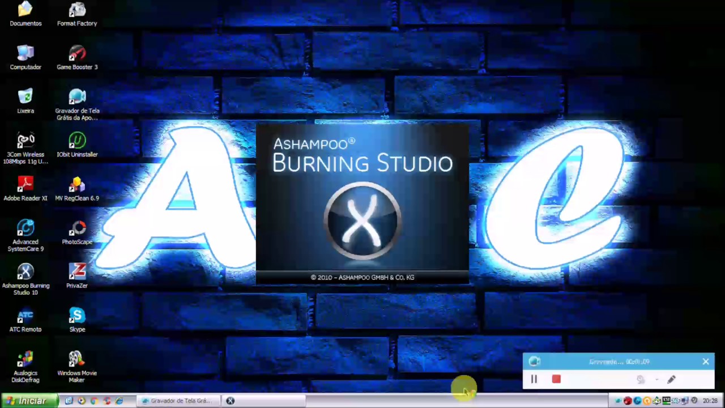Screen dimensions: 725x408
Task: Open Format Factory desktop shortcut
Action: pos(77,14)
